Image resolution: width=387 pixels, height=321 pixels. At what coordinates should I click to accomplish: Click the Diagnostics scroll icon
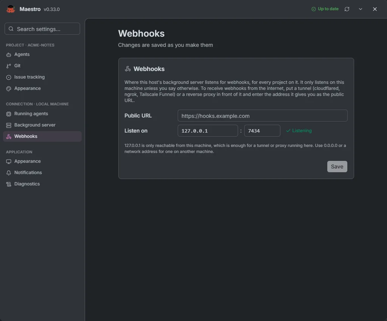[x=9, y=184]
